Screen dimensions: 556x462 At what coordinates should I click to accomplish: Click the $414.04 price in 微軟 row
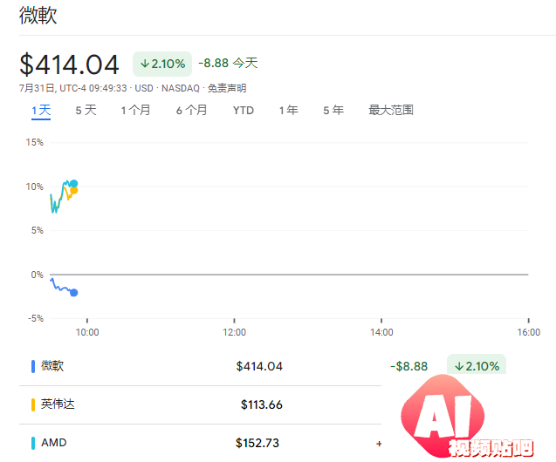point(259,366)
